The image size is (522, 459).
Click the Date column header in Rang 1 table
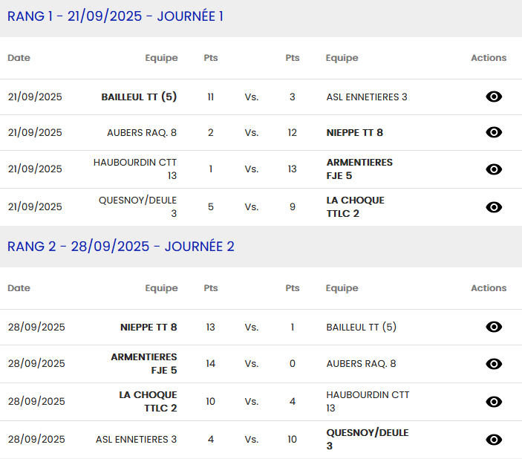19,58
